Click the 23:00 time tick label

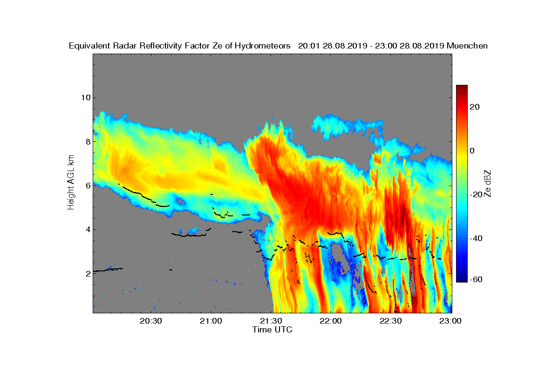coord(450,321)
